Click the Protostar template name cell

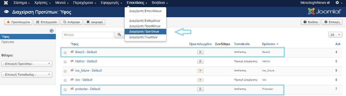[267, 89]
